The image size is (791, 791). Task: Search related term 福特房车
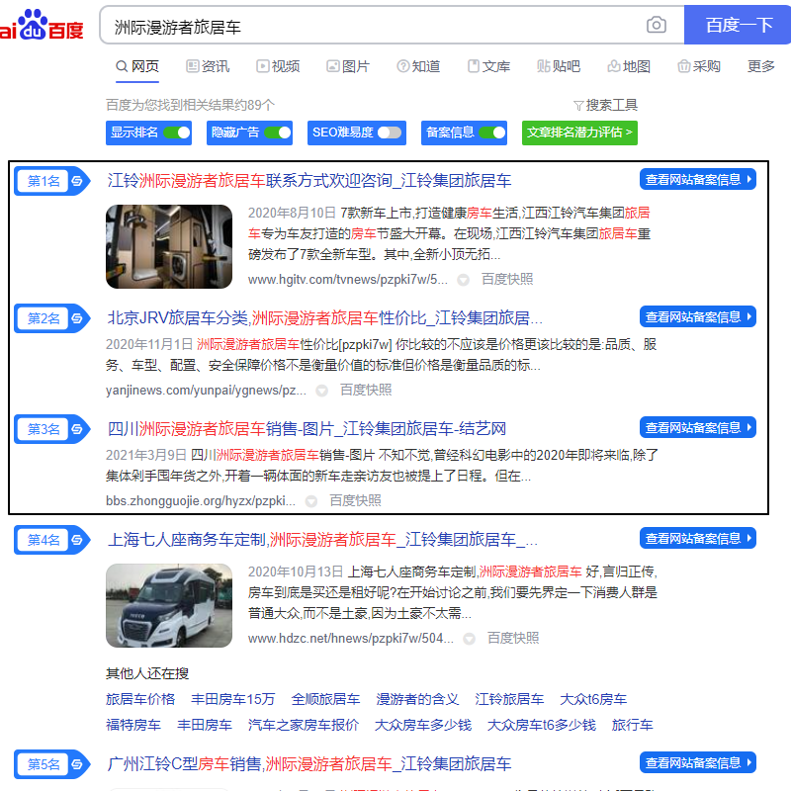click(x=133, y=725)
